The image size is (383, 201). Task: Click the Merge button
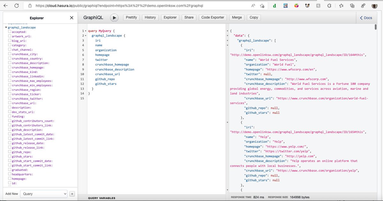pos(237,18)
